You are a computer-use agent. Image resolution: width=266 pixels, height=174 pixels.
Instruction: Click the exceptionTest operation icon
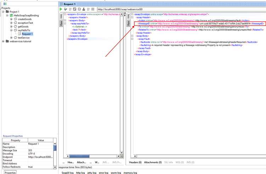coord(16,23)
